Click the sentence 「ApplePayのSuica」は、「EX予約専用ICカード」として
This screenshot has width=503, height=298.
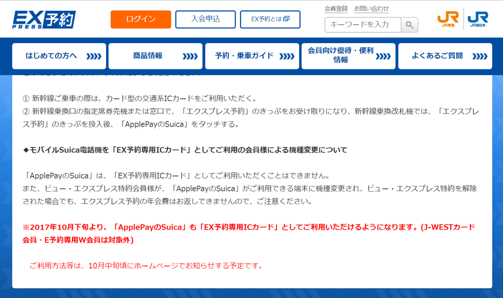pyautogui.click(x=176, y=176)
